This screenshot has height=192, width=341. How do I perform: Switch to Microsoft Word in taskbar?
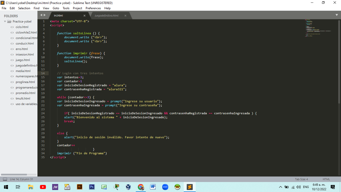click(153, 187)
